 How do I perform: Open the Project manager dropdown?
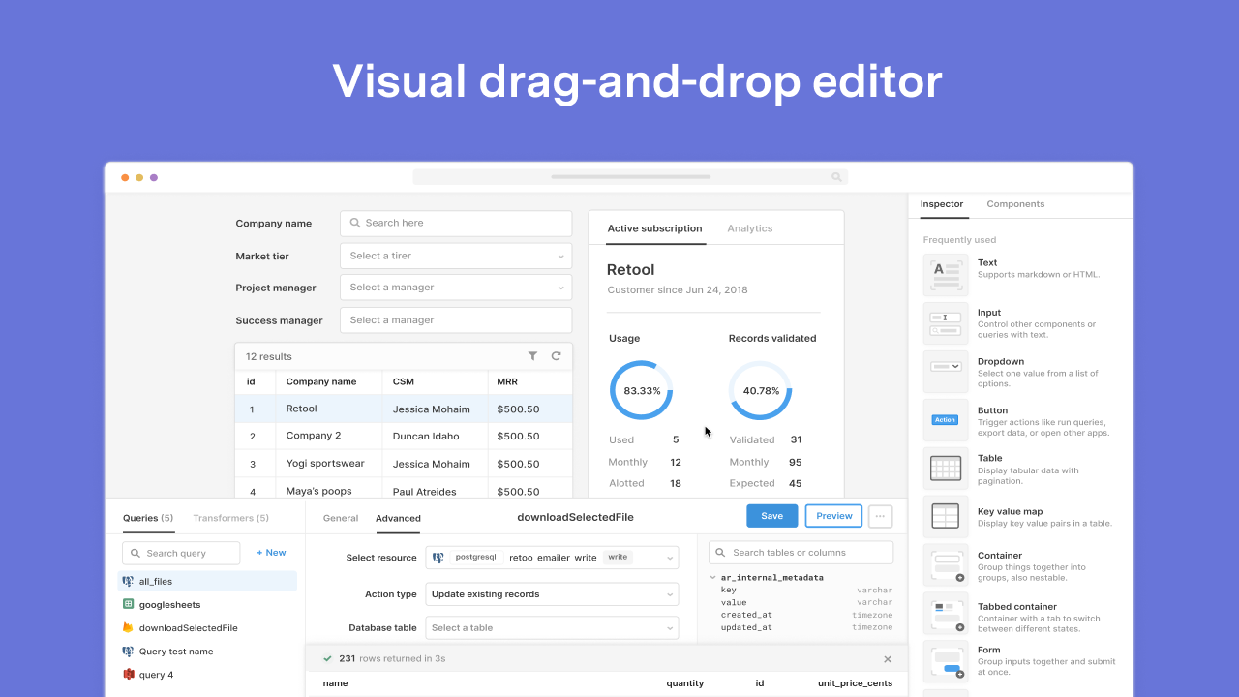(456, 288)
